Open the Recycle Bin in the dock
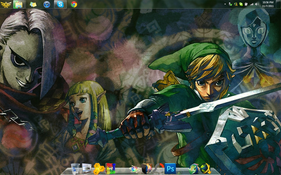The width and height of the screenshot is (281, 175). tap(76, 169)
